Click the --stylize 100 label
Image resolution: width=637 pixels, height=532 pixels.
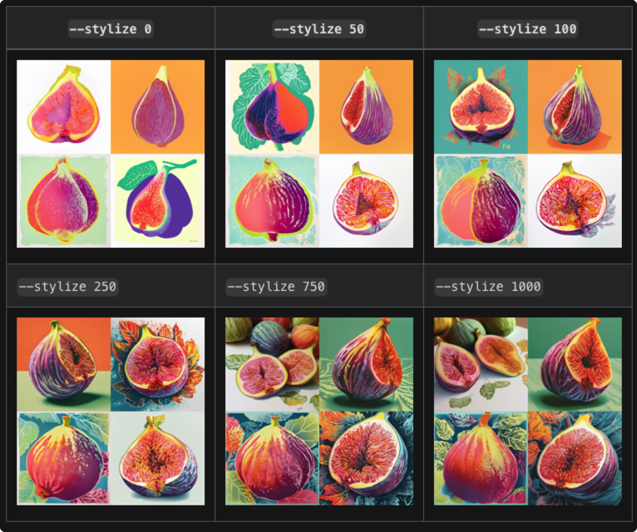(x=528, y=29)
